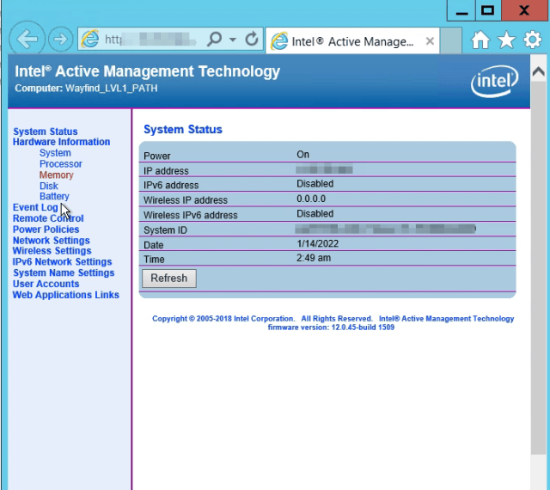Click the Wireless IP address value 0.0.0.0
The width and height of the screenshot is (550, 490).
311,199
